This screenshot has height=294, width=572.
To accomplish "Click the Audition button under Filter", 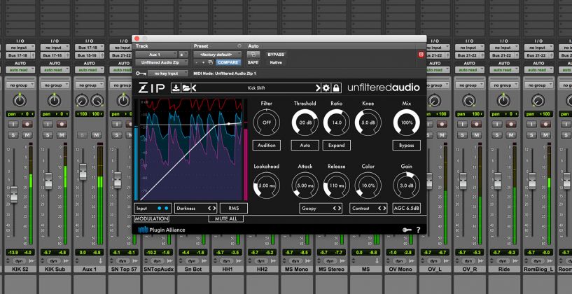I will click(267, 145).
